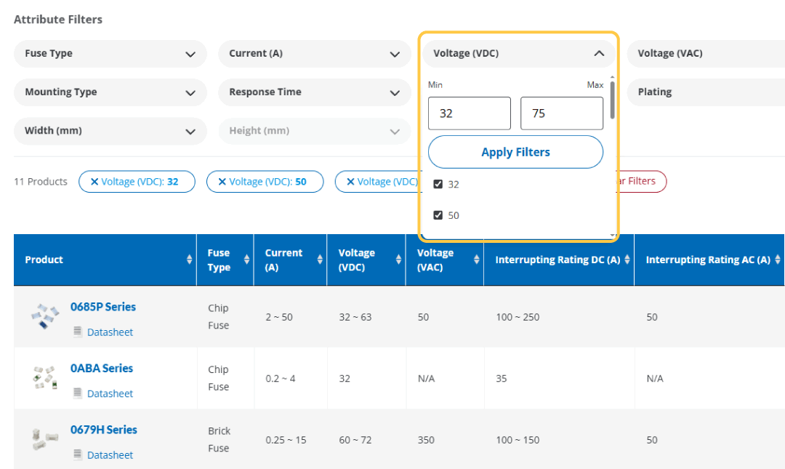This screenshot has width=785, height=469.
Task: Remove the third, partially hidden Voltage (VDC) filter chip
Action: [x=350, y=182]
